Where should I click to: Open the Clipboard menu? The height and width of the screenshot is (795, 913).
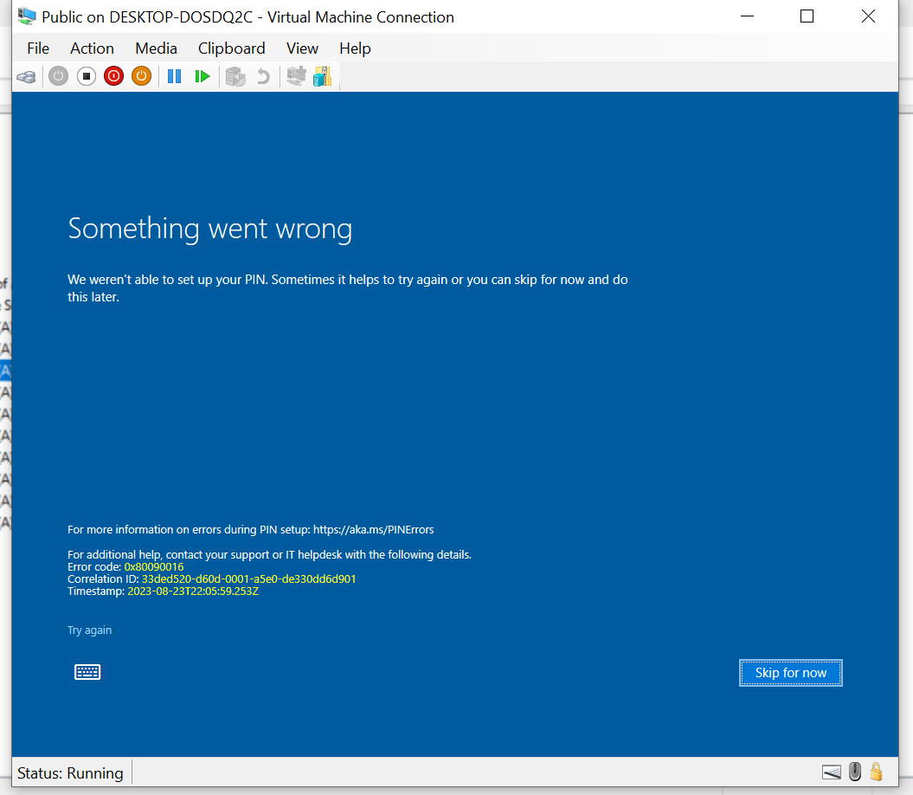pos(231,48)
